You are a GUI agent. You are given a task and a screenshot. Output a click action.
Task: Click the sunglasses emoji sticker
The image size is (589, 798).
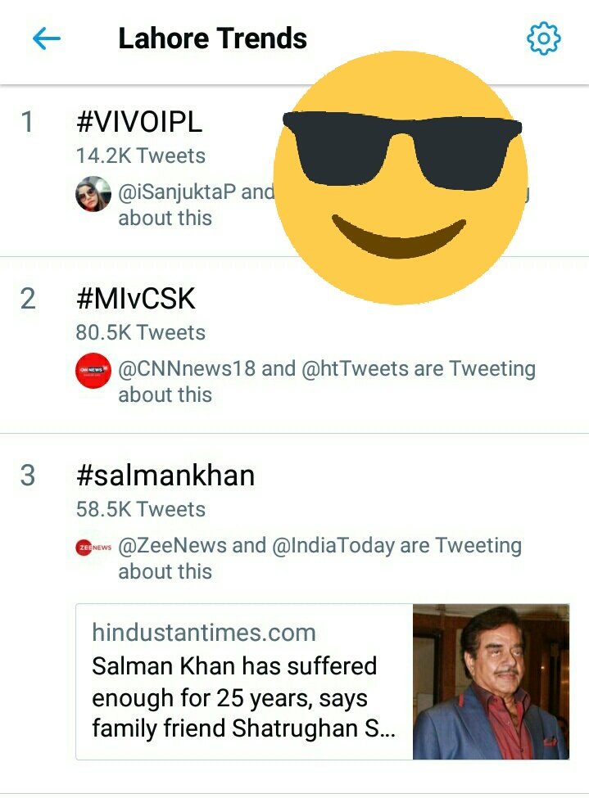[x=400, y=177]
